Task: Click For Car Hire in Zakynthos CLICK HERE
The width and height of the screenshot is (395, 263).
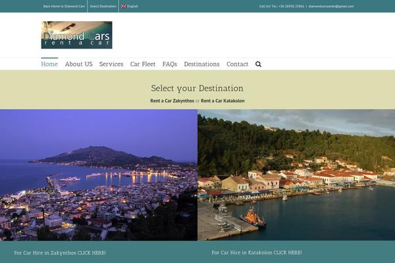Action: click(x=60, y=252)
